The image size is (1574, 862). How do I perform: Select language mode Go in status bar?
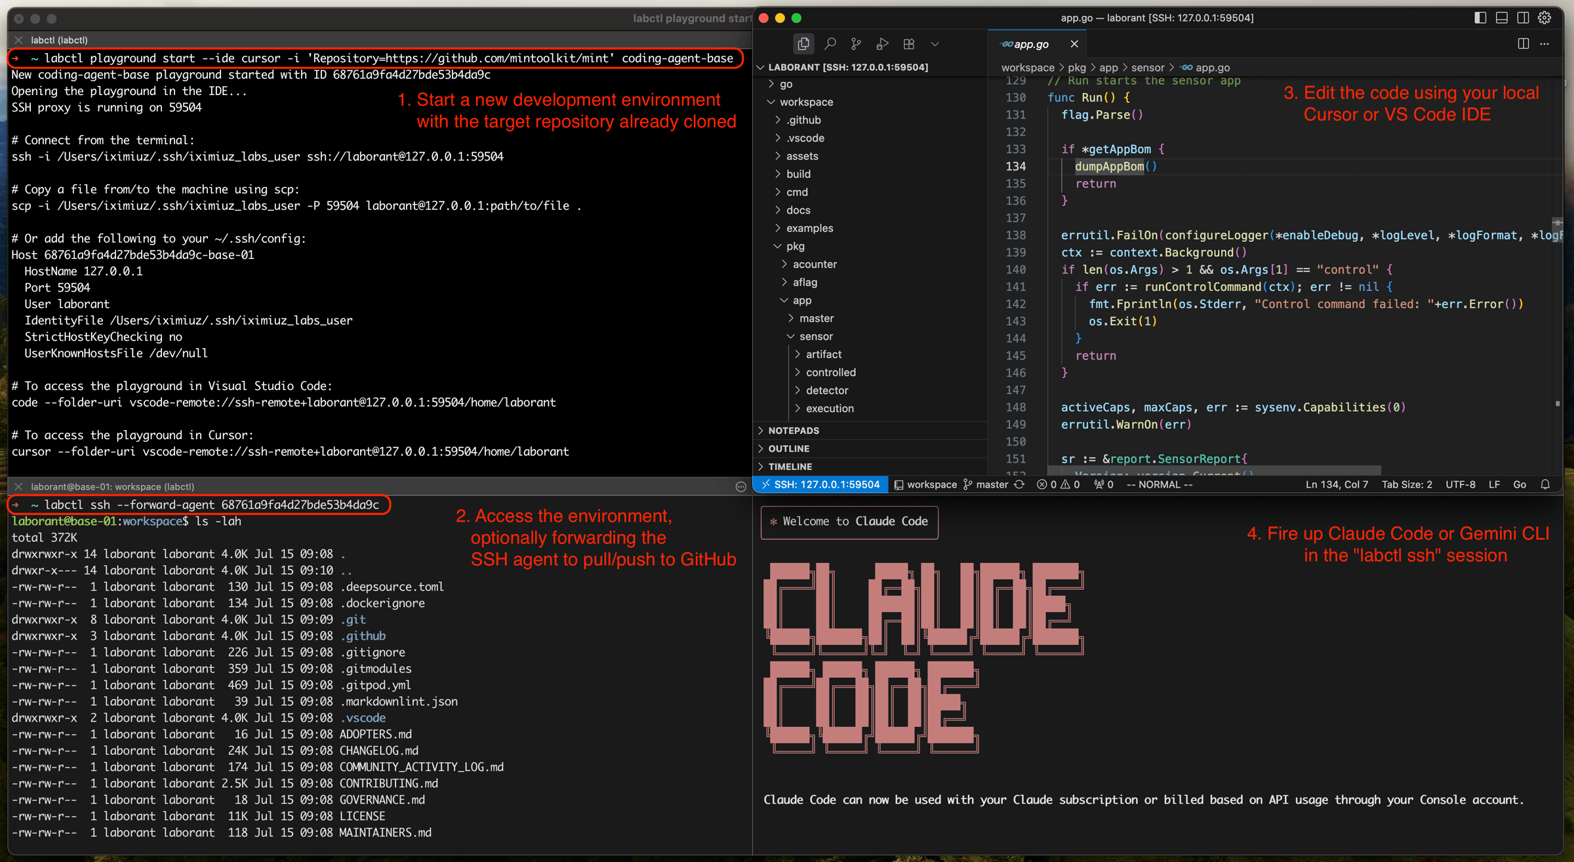coord(1520,484)
